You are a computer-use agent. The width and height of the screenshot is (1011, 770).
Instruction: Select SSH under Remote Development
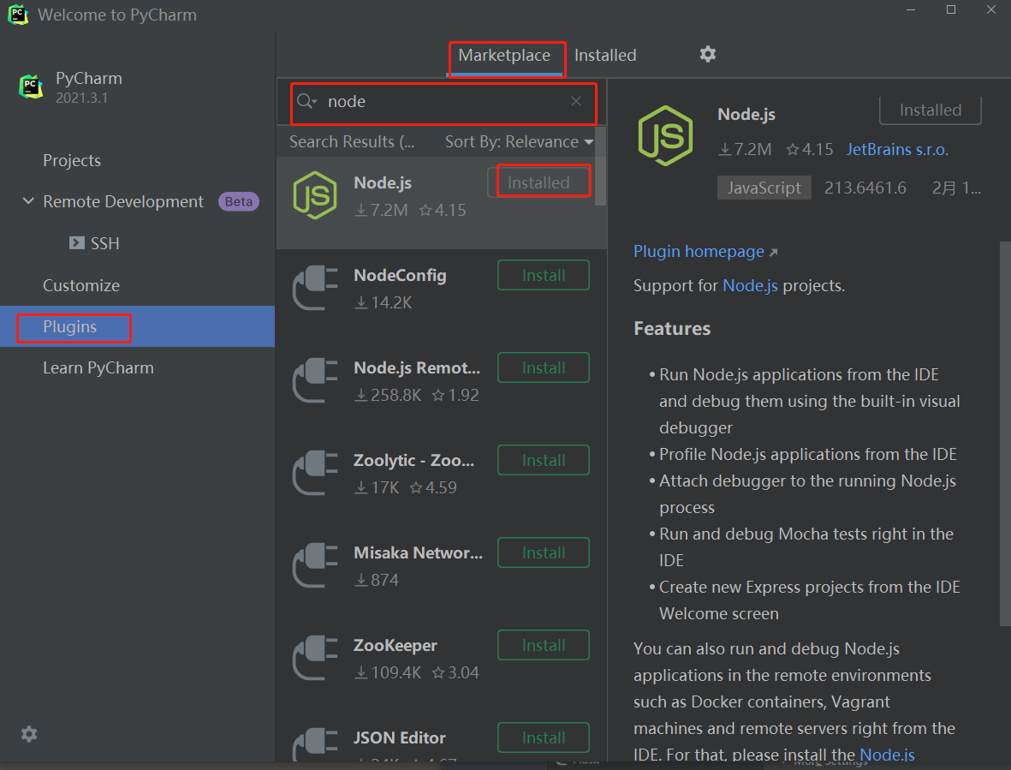tap(104, 243)
